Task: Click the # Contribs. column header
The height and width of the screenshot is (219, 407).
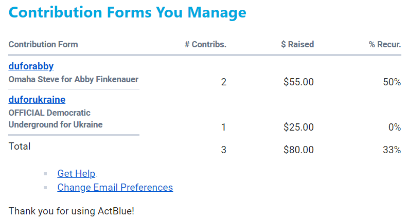Action: click(x=205, y=44)
